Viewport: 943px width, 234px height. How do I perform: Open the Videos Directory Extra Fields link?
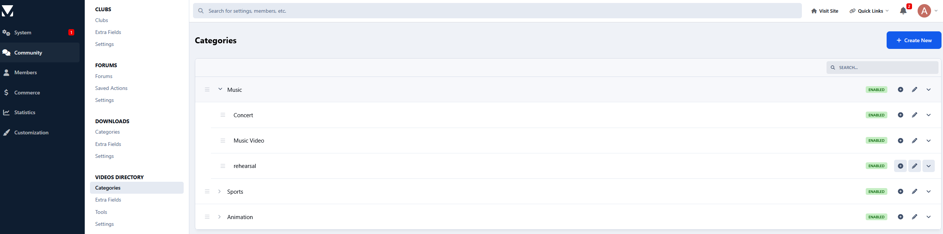(x=108, y=200)
